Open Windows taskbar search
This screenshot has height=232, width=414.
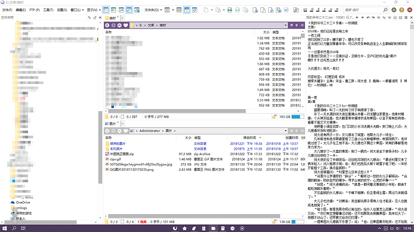tap(14, 228)
